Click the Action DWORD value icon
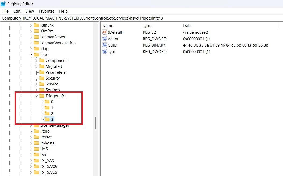Viewport: 283px width, 176px height. (105, 39)
